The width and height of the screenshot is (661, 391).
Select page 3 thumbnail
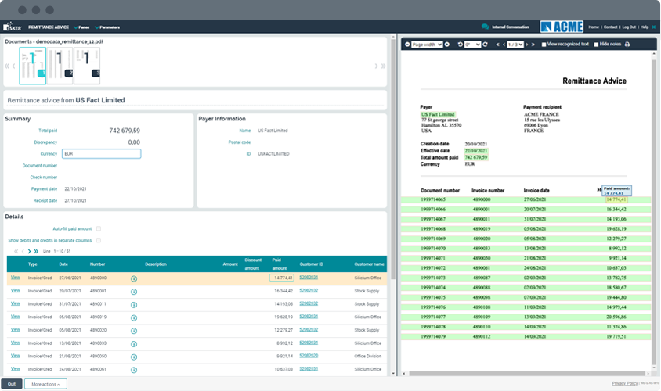coord(87,66)
